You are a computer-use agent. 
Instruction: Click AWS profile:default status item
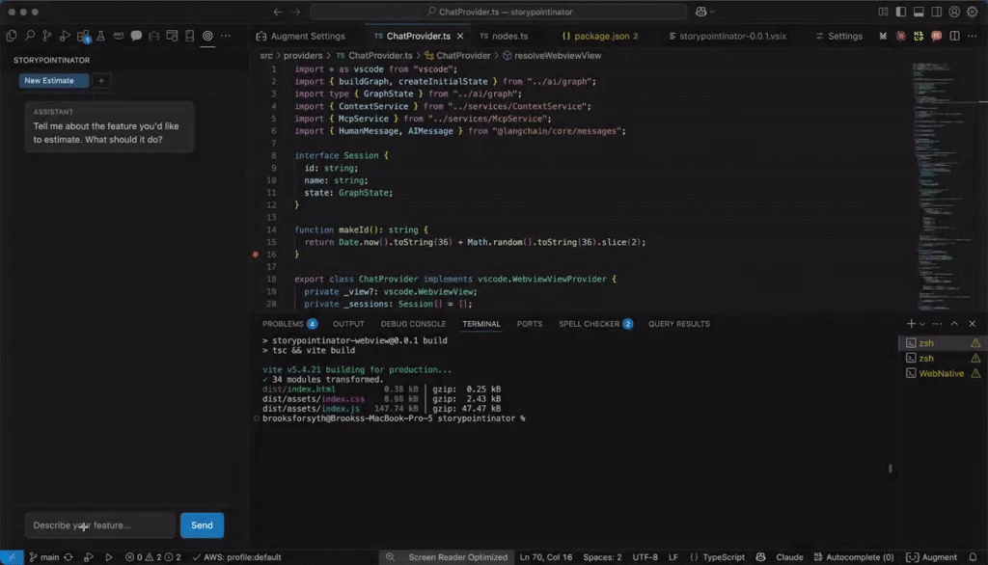click(237, 557)
